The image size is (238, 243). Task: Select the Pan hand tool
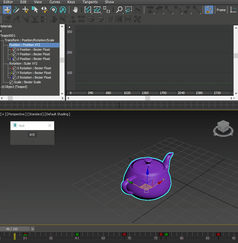(75, 10)
